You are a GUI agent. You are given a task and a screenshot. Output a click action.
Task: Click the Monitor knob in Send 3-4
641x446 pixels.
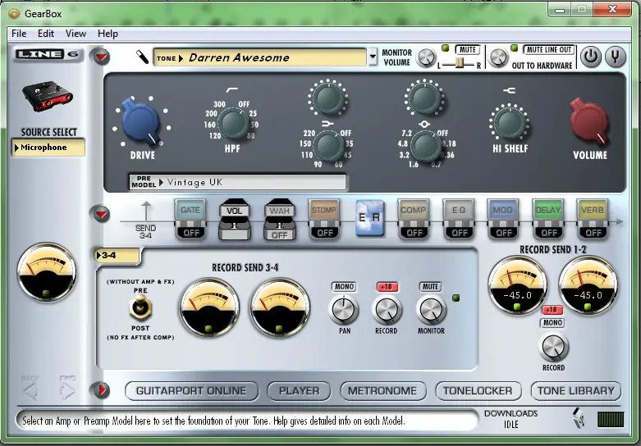tap(431, 309)
